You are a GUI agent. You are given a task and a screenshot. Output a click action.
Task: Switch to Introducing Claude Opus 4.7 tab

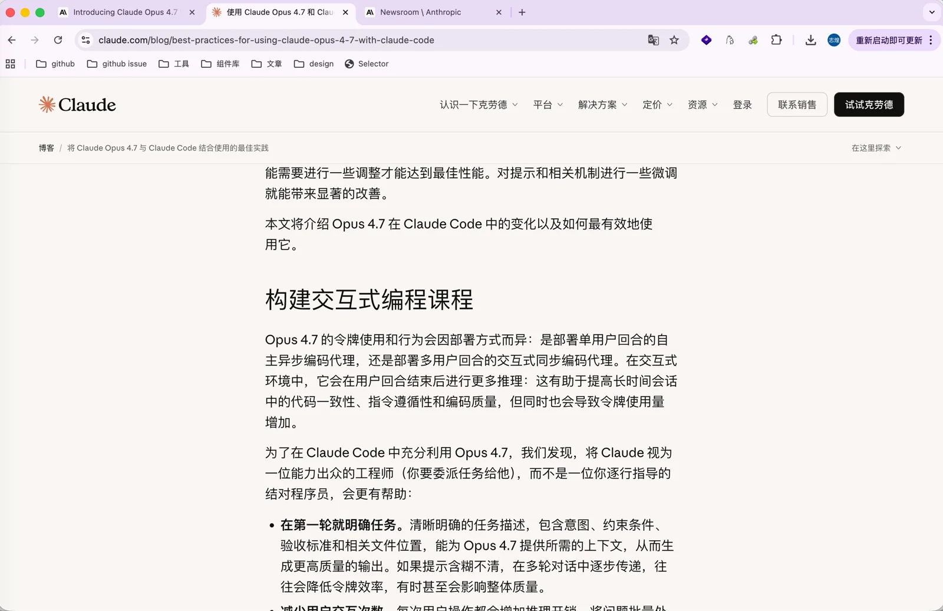tap(125, 12)
